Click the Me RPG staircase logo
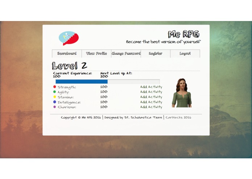This screenshot has width=252, height=179. tap(69, 38)
